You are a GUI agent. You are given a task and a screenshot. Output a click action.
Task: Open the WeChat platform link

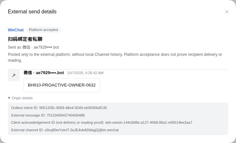[x=16, y=30]
